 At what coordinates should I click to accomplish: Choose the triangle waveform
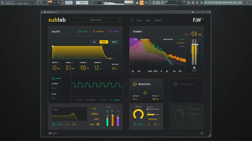tap(90, 100)
